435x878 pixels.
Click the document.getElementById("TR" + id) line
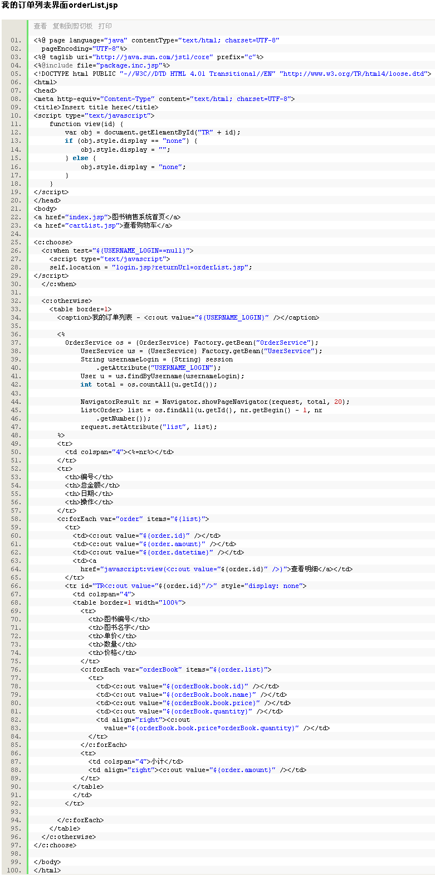tap(153, 132)
